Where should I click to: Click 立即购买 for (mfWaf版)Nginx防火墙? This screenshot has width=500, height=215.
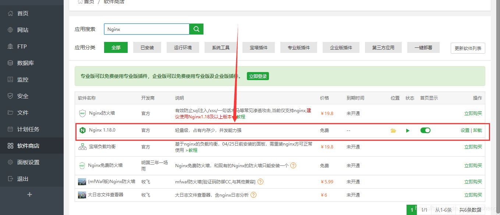pos(473,182)
